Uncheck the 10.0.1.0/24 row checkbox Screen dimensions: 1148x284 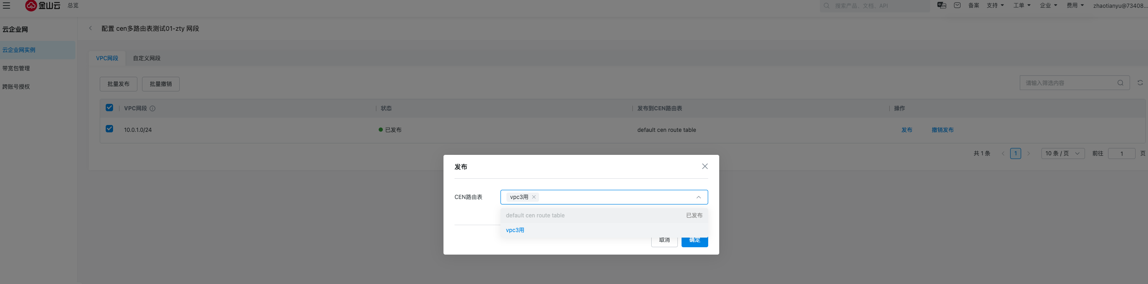coord(109,129)
